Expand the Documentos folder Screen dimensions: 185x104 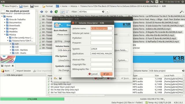[x=5, y=23]
